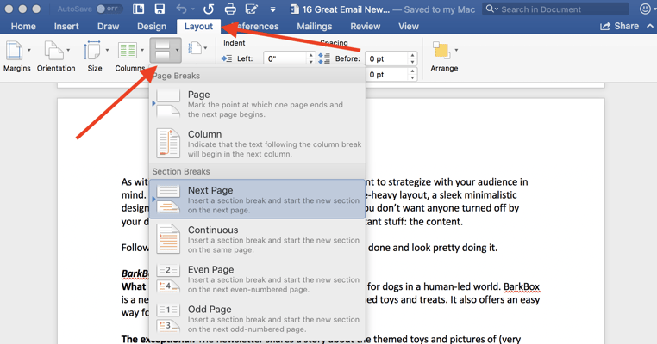Switch to the Mailings tab
Viewport: 657px width, 344px height.
pyautogui.click(x=314, y=27)
